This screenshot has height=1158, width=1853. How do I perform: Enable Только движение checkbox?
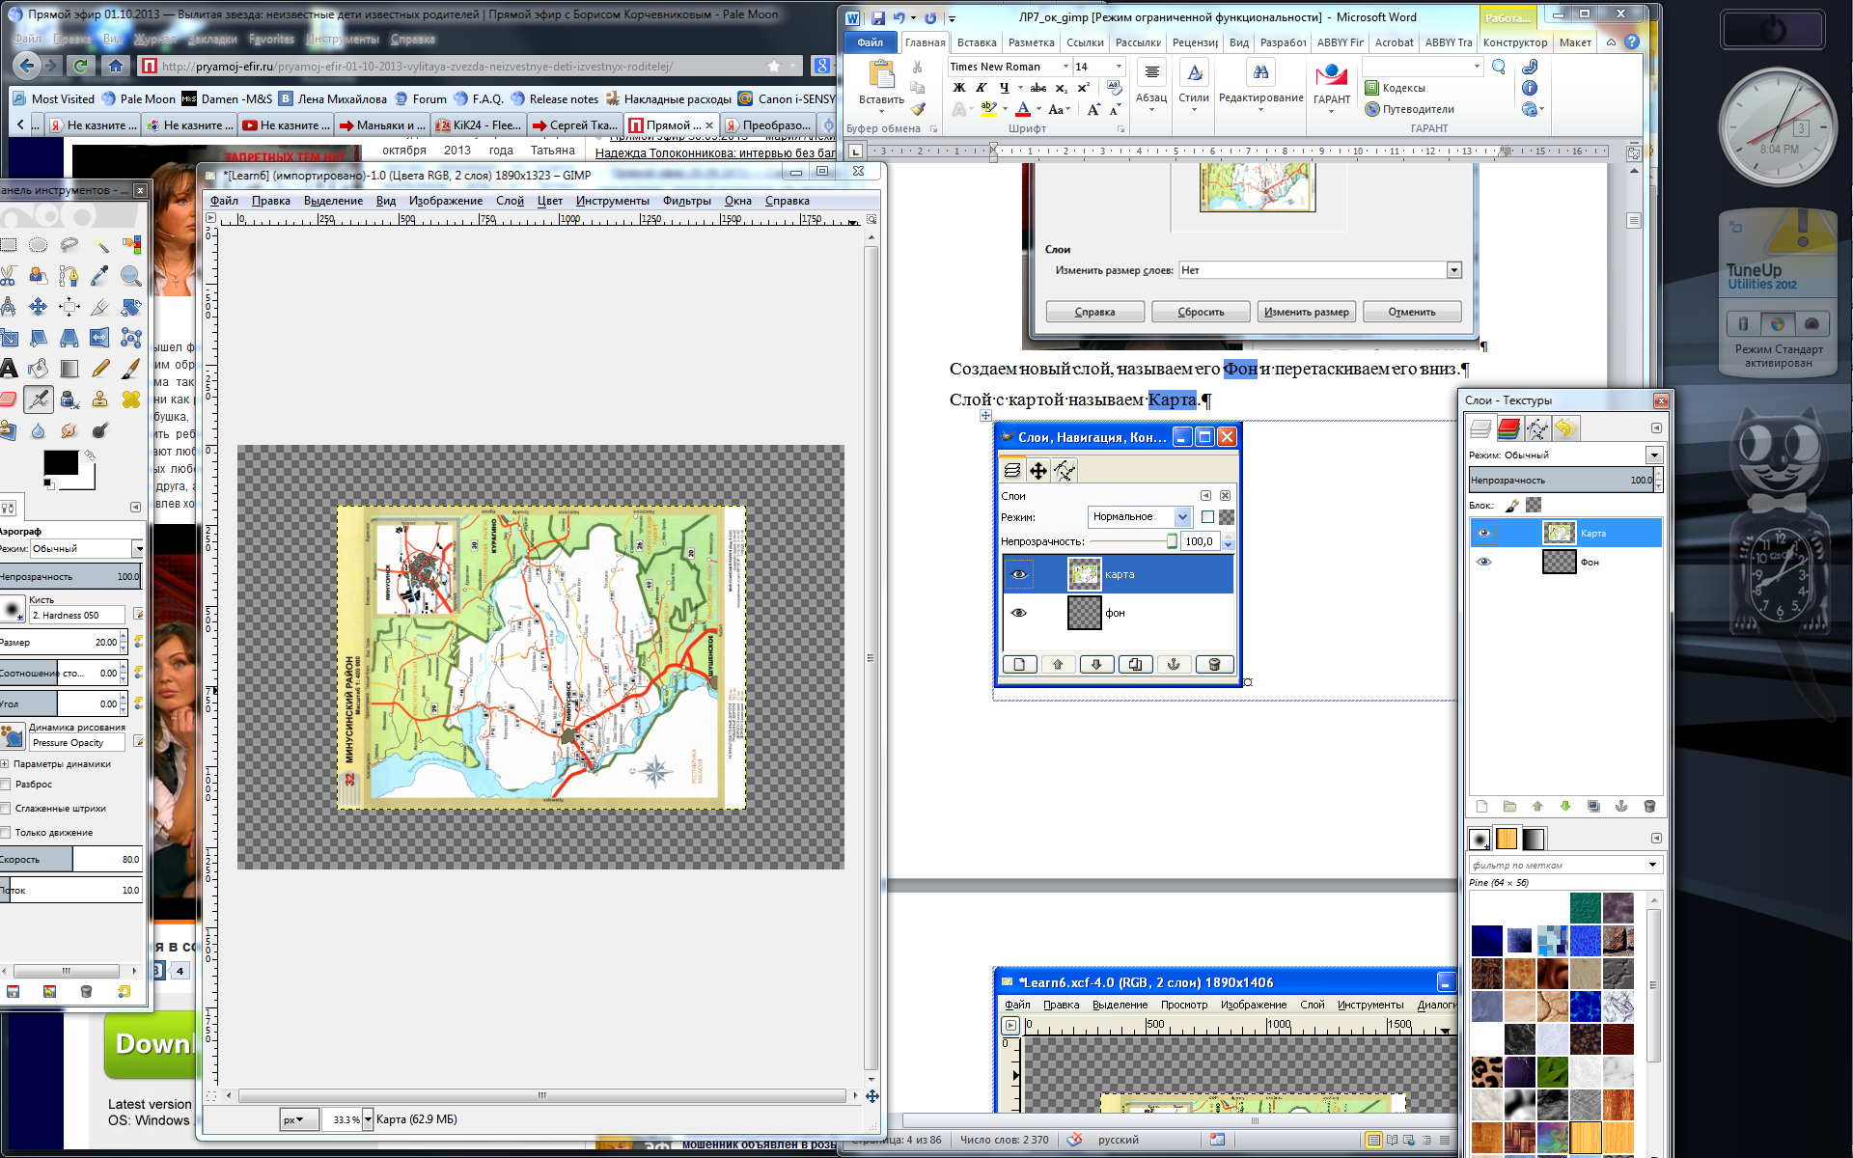coord(5,832)
